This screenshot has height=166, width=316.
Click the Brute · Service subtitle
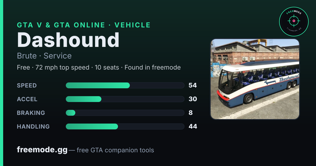click(x=44, y=56)
